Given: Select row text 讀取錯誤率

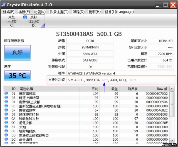Looking at the screenshot, I should pos(27,94).
